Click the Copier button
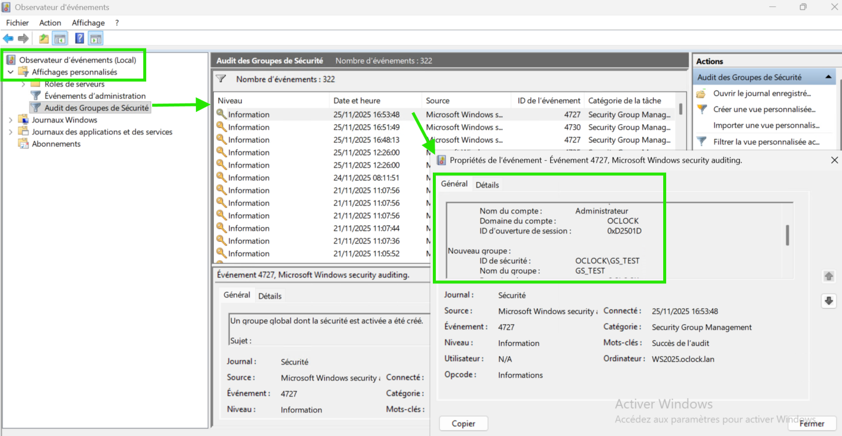842x436 pixels. [464, 424]
